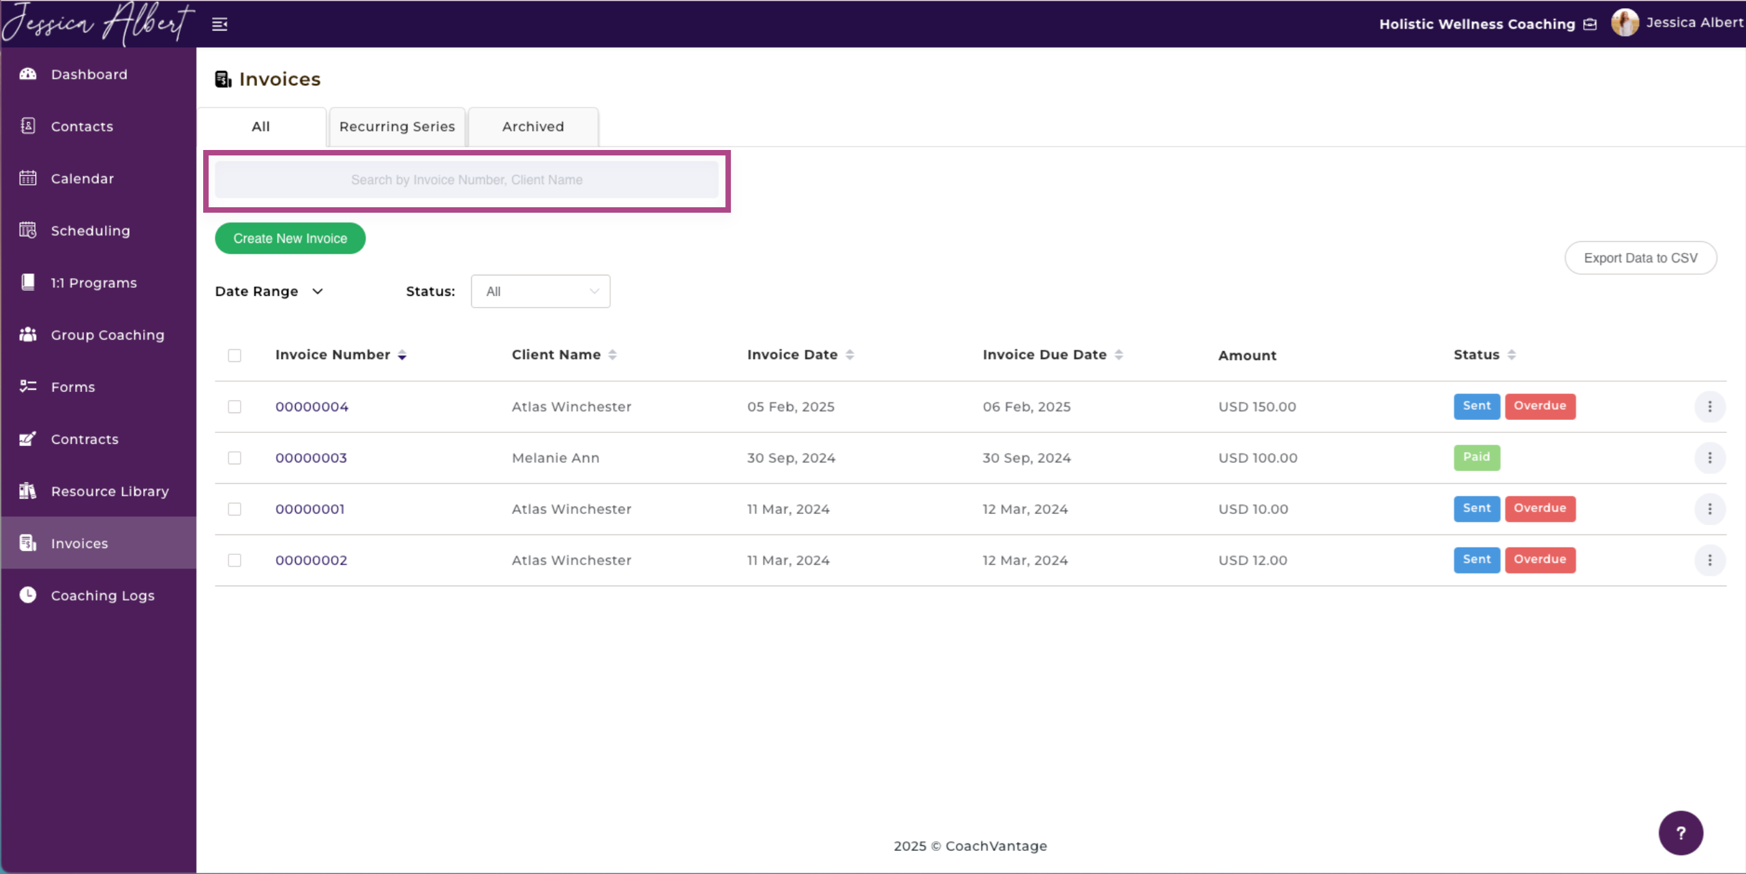The height and width of the screenshot is (874, 1746).
Task: Open Dashboard from the sidebar
Action: click(x=98, y=74)
